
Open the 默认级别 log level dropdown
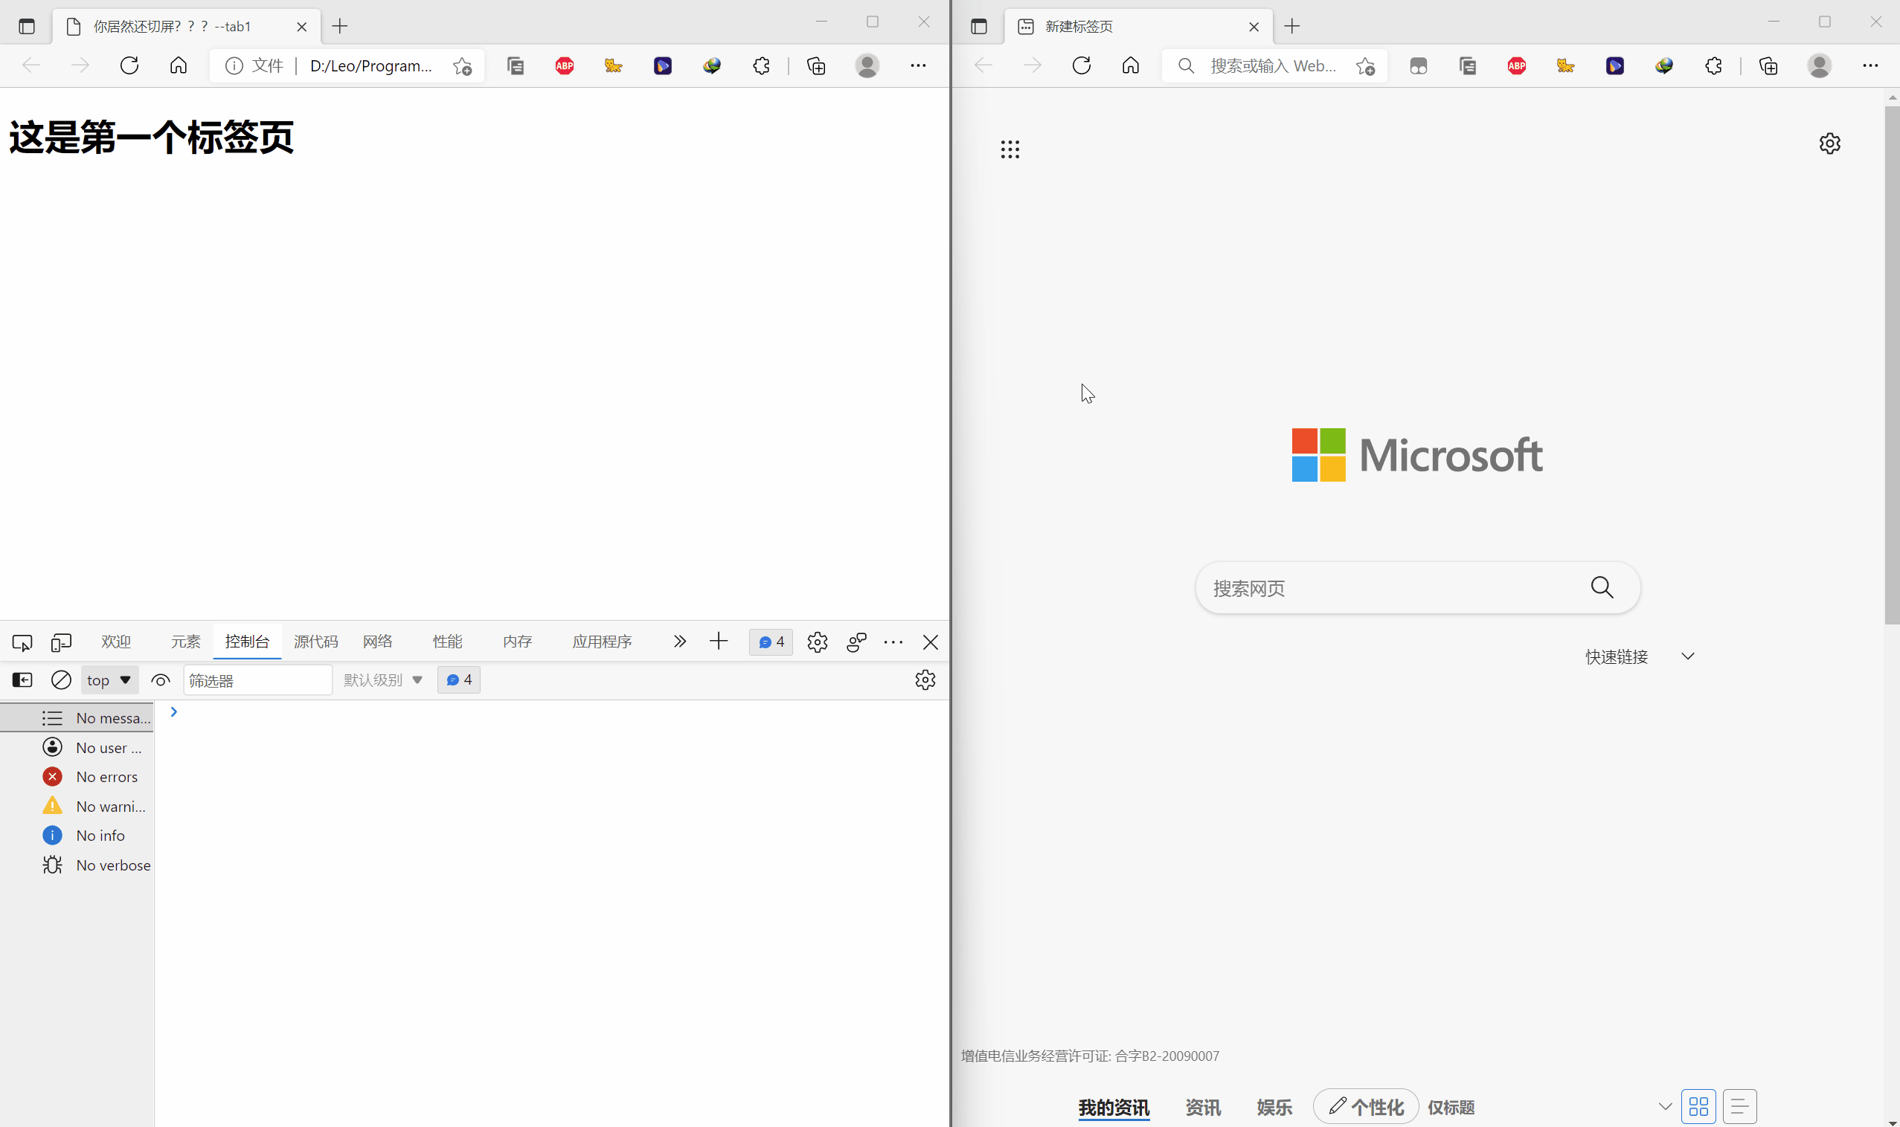click(382, 679)
